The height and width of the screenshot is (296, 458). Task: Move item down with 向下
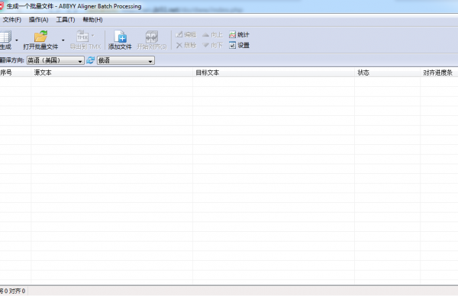[x=212, y=45]
